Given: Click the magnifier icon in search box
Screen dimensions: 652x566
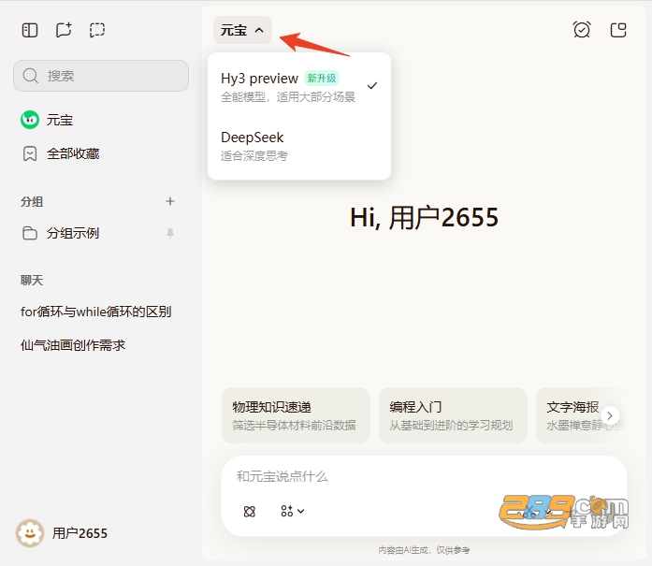Looking at the screenshot, I should (30, 76).
